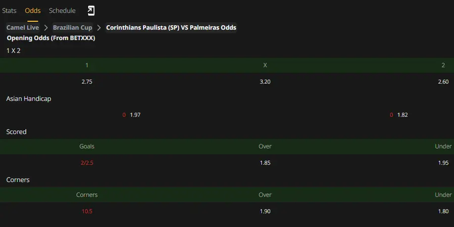Viewport: 454px width, 227px height.
Task: Click the chevron after Brazilian Cup
Action: point(99,28)
